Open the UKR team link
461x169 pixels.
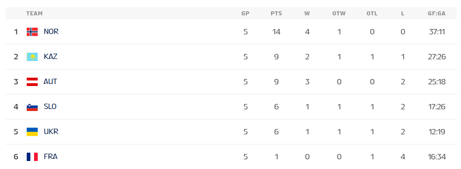(x=51, y=132)
